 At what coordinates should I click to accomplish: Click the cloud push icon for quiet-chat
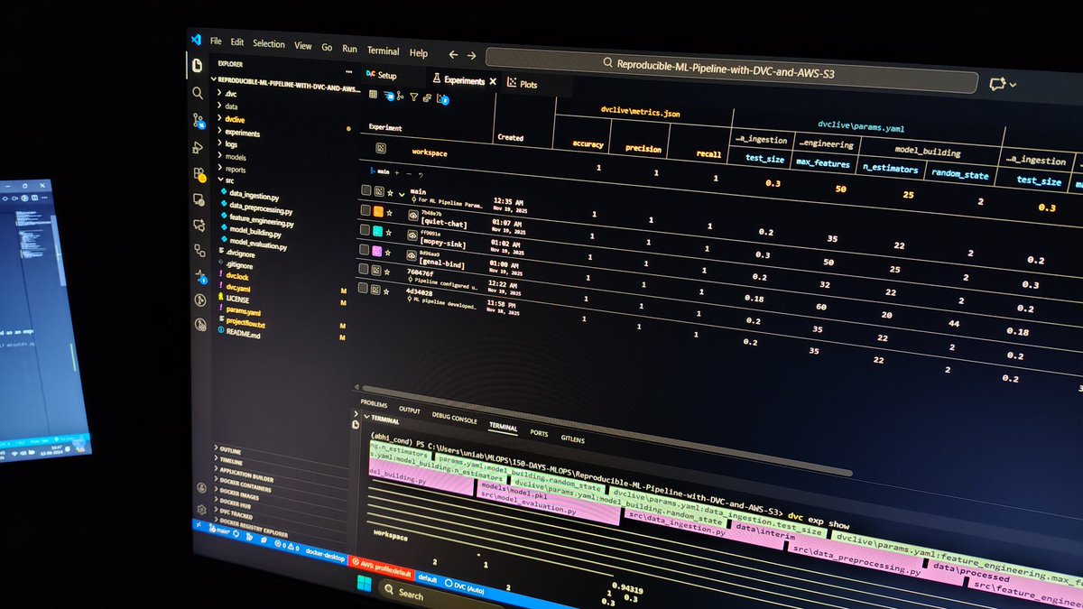click(412, 217)
